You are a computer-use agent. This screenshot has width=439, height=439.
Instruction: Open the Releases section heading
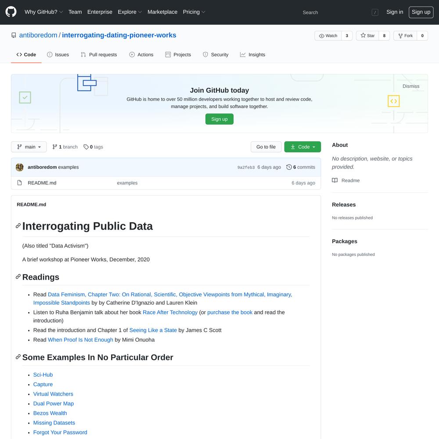point(344,205)
